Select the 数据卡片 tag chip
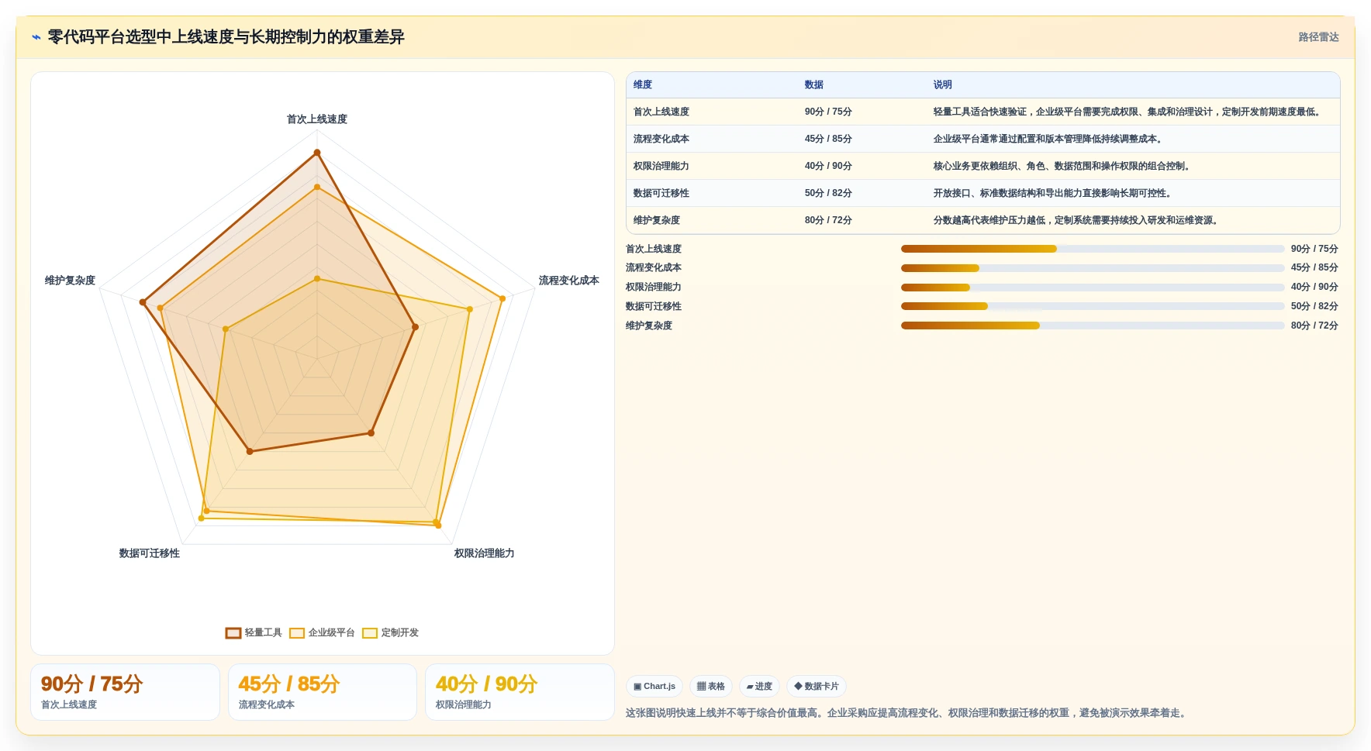This screenshot has width=1371, height=751. (x=817, y=686)
